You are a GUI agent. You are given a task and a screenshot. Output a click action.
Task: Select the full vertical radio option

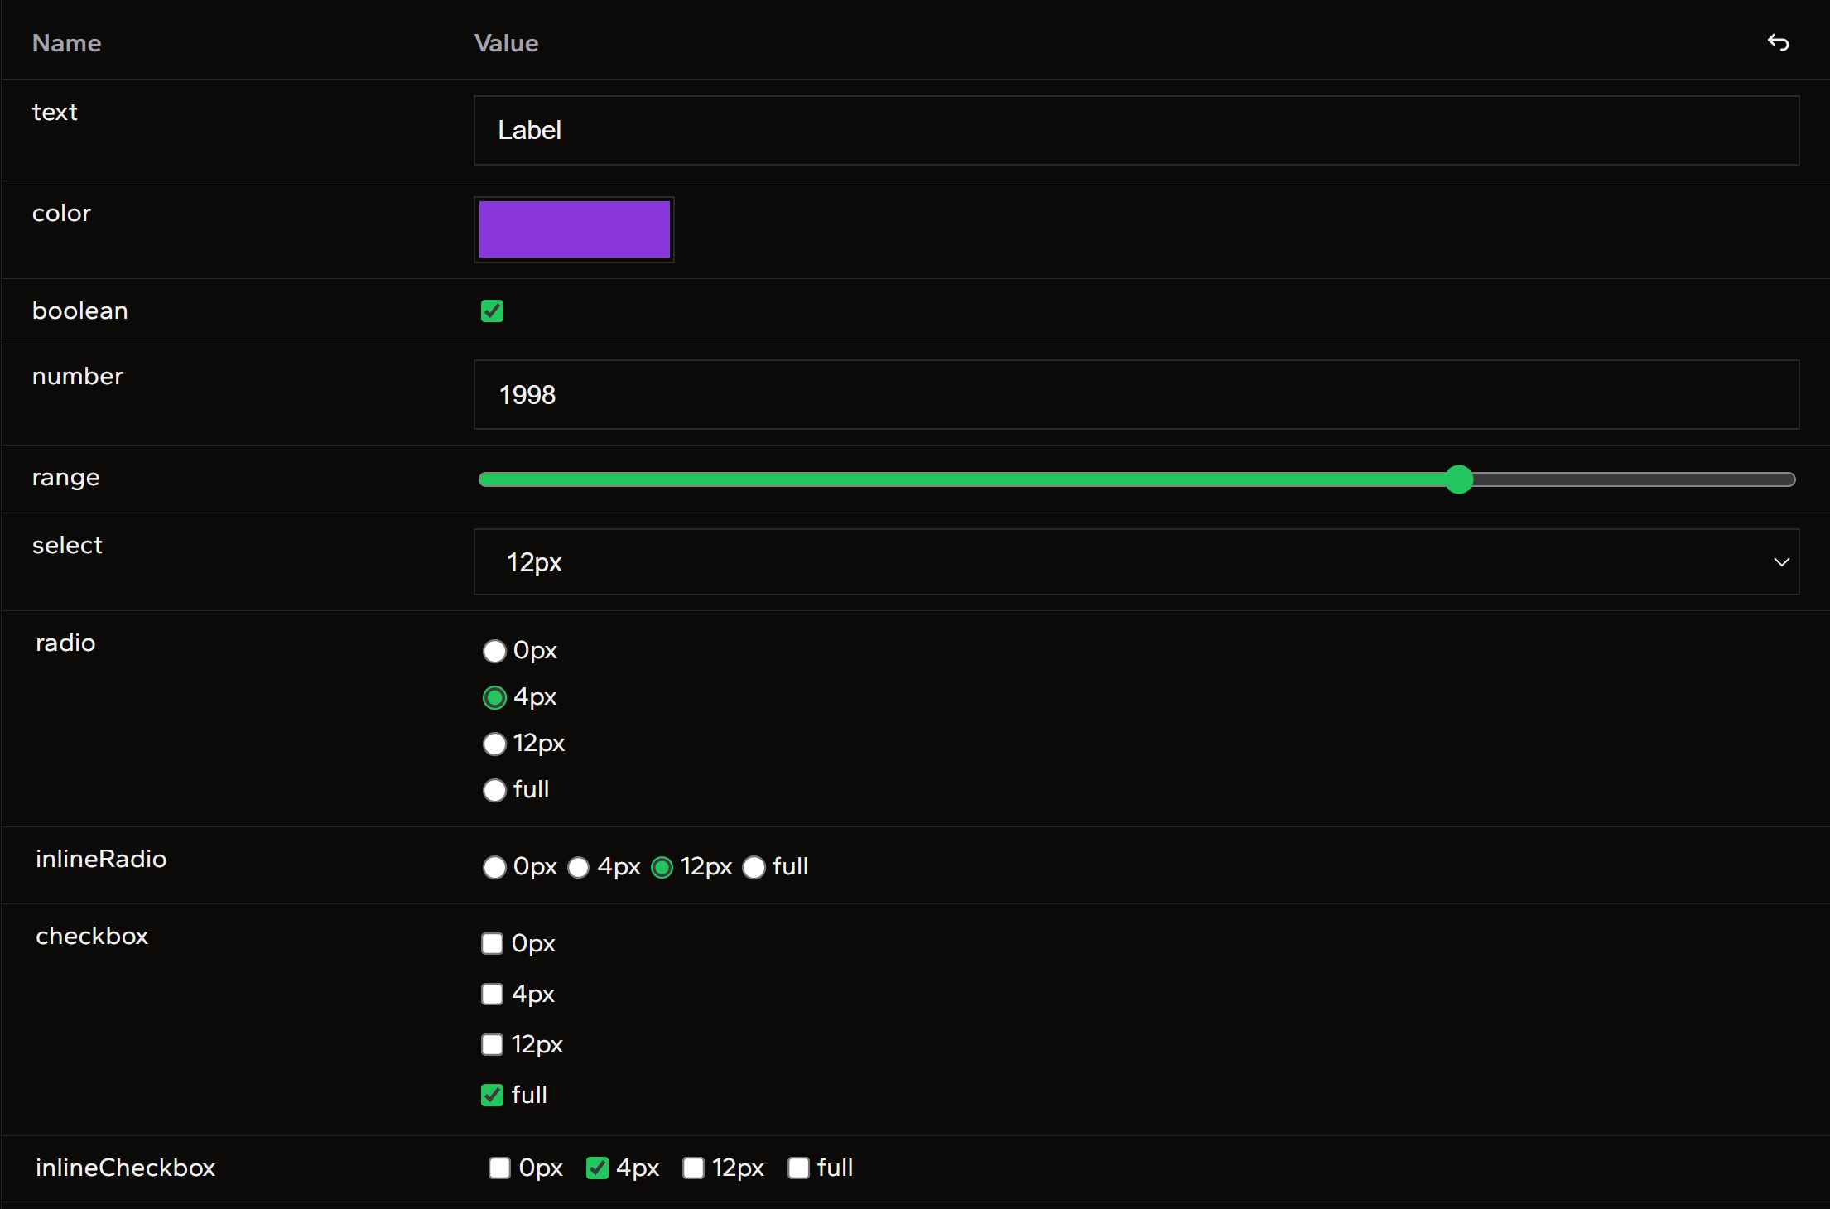tap(494, 790)
